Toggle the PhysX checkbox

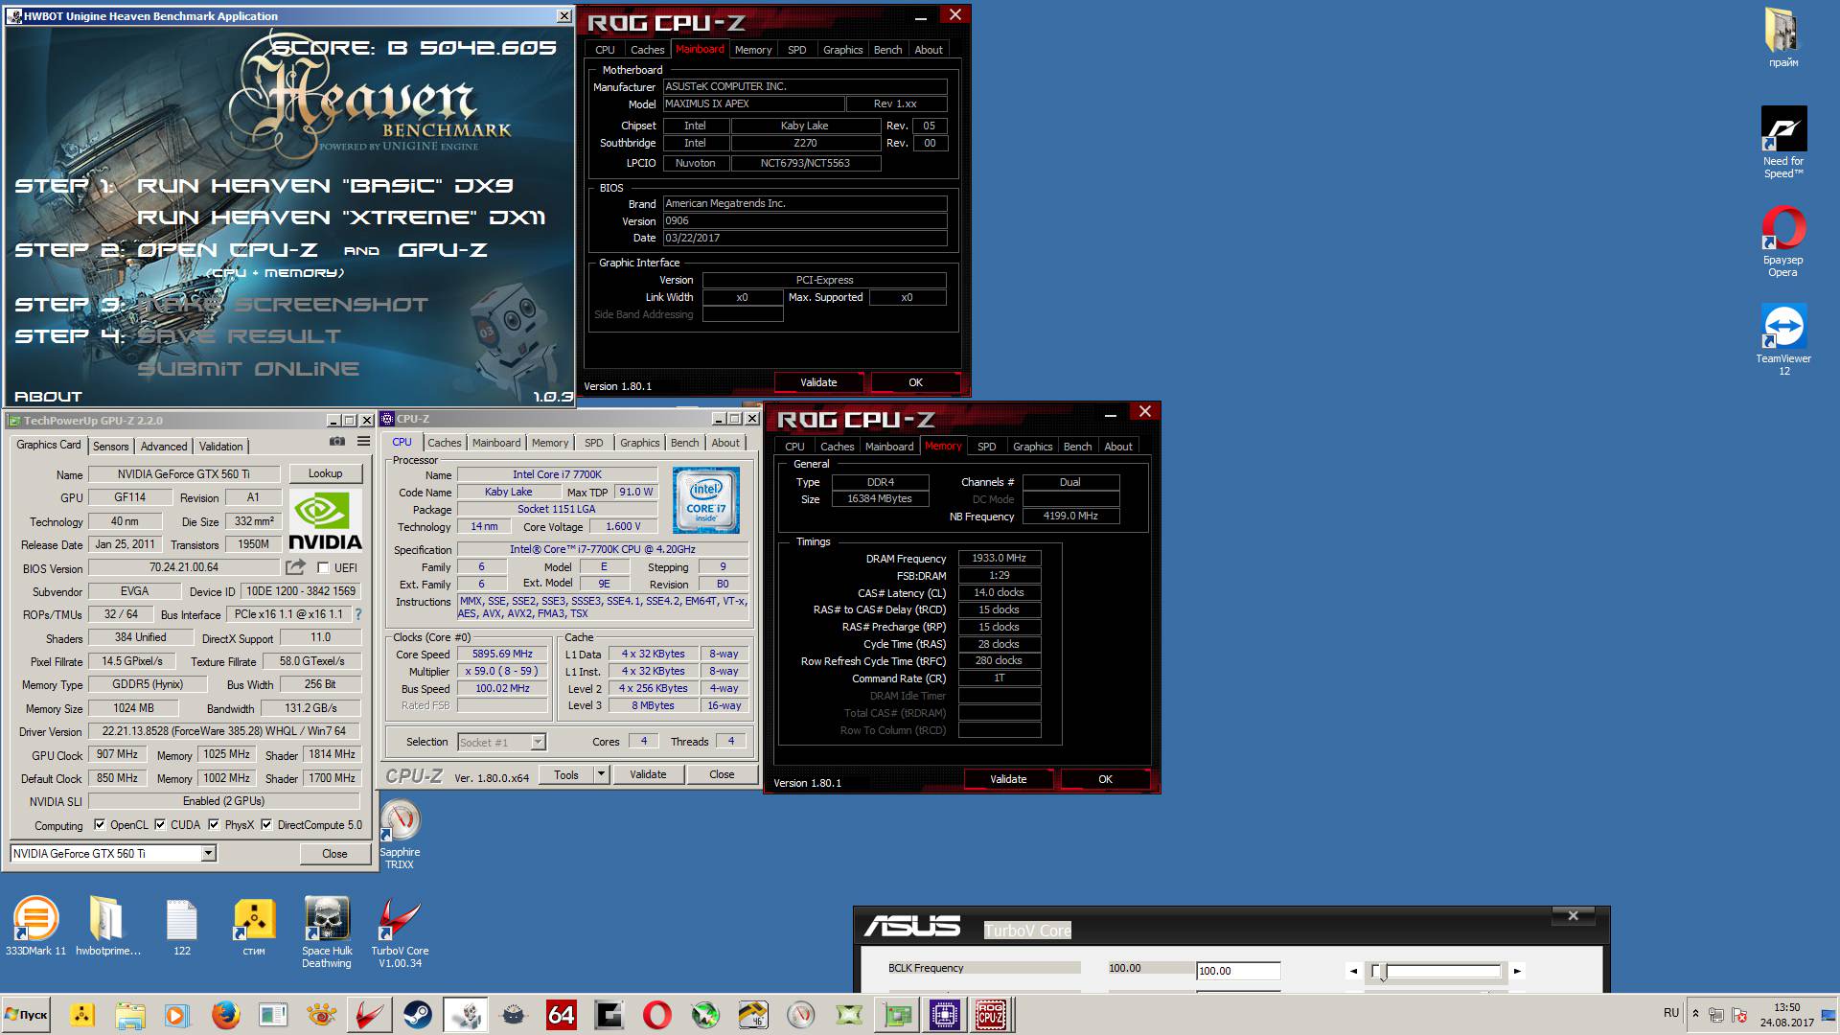coord(214,825)
